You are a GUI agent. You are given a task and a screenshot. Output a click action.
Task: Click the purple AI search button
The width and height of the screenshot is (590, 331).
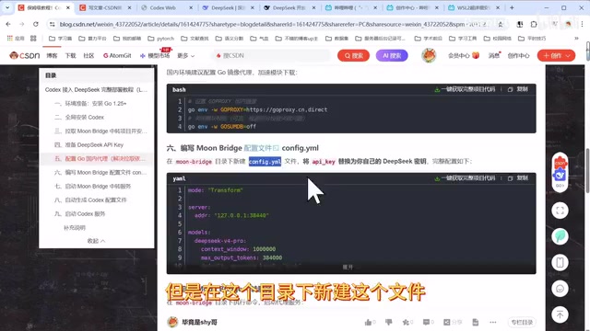pyautogui.click(x=392, y=55)
